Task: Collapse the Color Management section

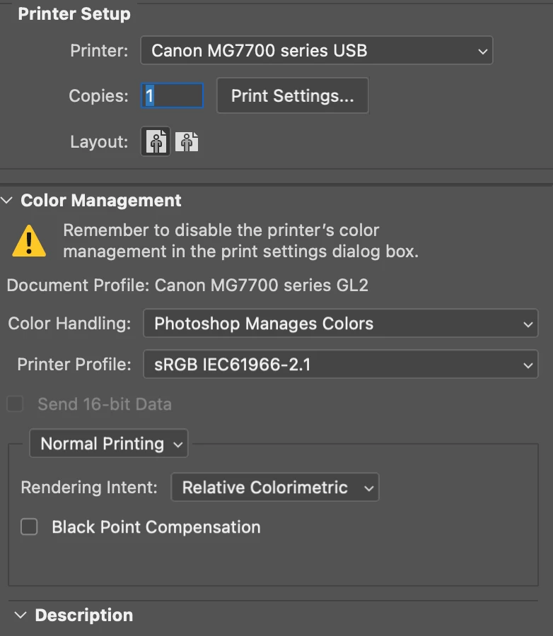Action: [7, 200]
